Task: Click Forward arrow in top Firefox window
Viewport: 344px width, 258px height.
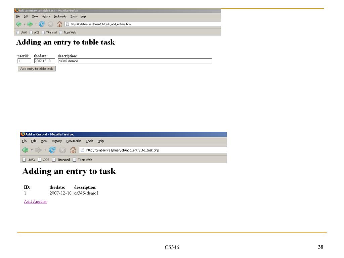Action: point(30,24)
